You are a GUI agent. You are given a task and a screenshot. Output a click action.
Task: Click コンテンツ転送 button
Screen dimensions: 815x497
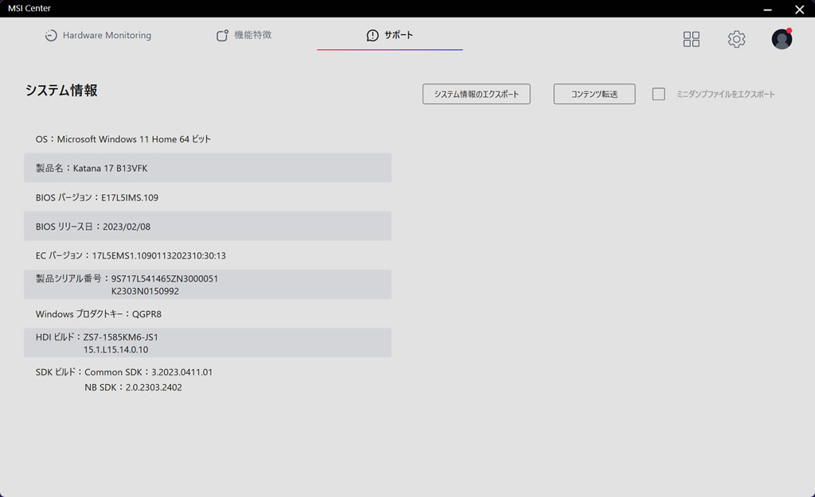click(x=595, y=94)
